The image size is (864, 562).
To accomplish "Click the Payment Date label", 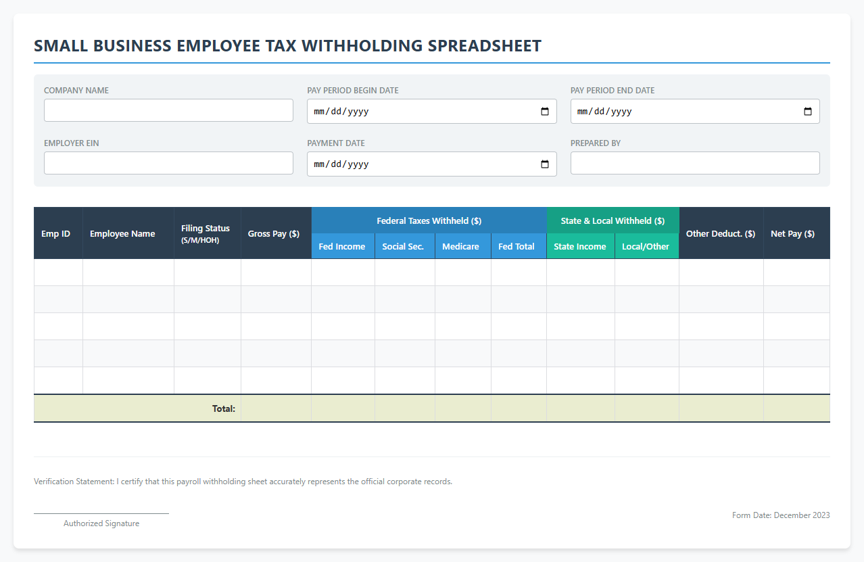I will (336, 143).
